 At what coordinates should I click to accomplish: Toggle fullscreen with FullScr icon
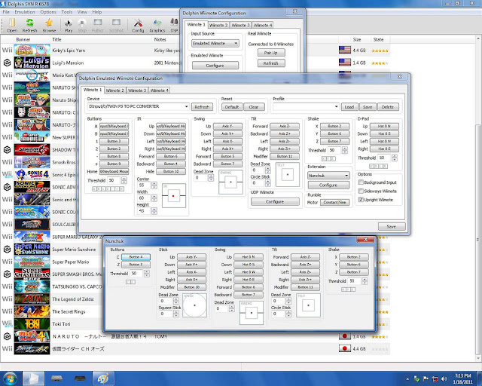[x=98, y=25]
